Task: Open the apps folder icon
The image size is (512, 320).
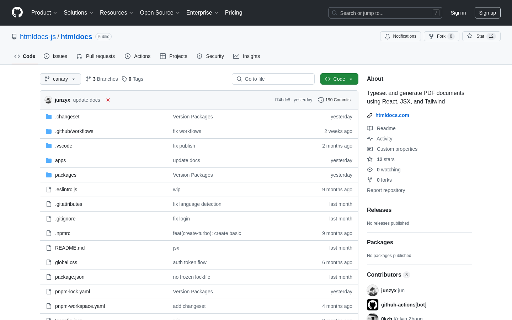Action: coord(49,160)
